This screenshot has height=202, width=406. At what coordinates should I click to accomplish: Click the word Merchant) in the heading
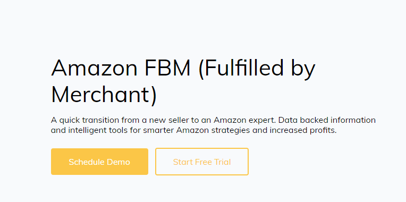pos(104,94)
